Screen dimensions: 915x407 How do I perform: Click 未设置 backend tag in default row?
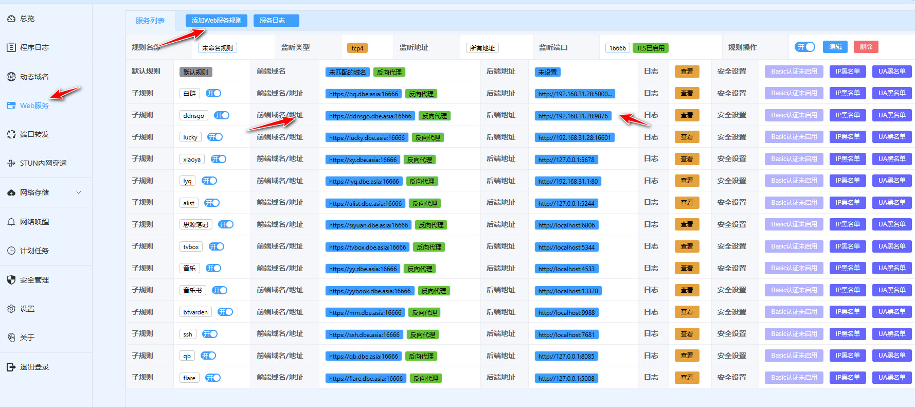pos(548,73)
